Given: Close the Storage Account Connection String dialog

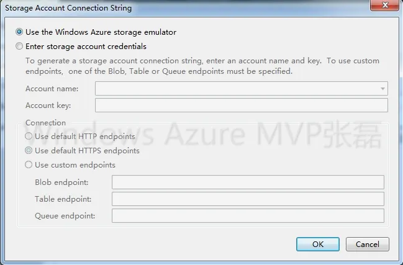Looking at the screenshot, I should click(x=386, y=6).
